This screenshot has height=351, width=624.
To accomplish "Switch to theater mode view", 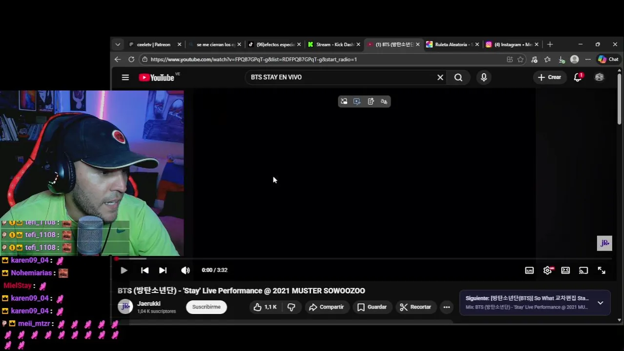I will (x=565, y=271).
